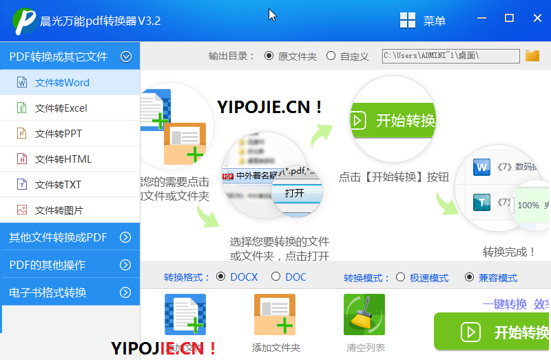Open 文件转HTML menu item
The height and width of the screenshot is (360, 551).
[70, 159]
